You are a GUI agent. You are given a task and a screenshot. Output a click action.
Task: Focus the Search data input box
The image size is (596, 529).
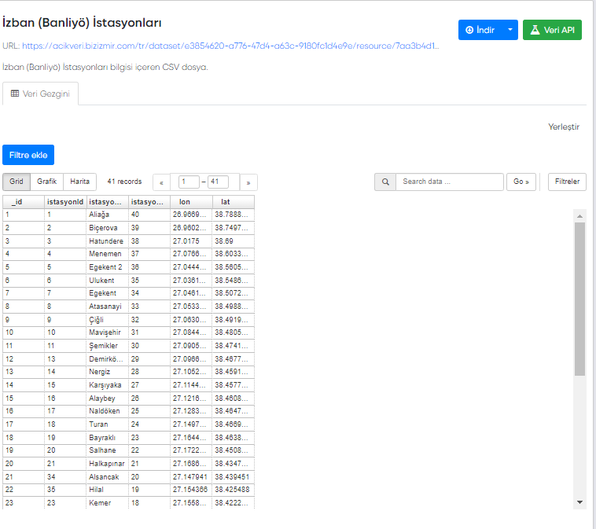449,182
